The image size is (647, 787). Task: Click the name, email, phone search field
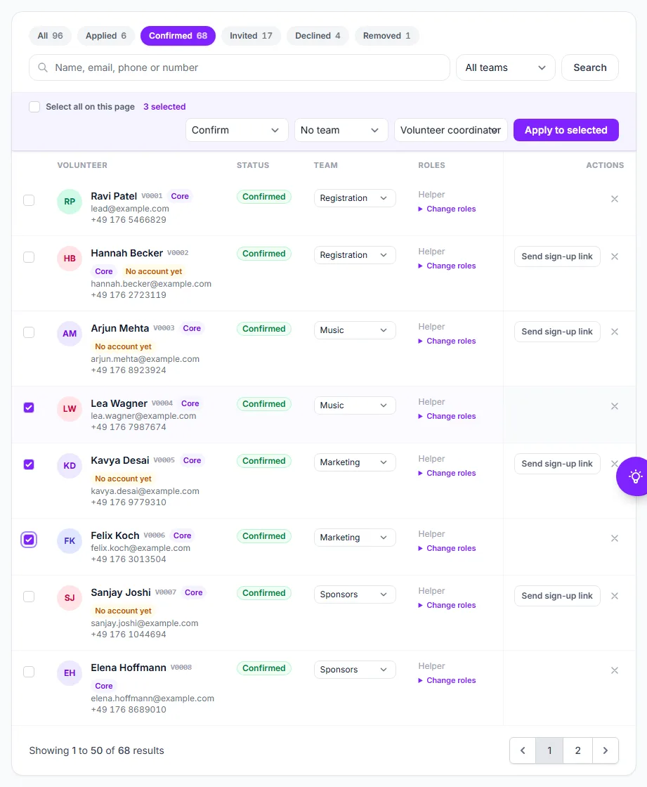pos(240,67)
